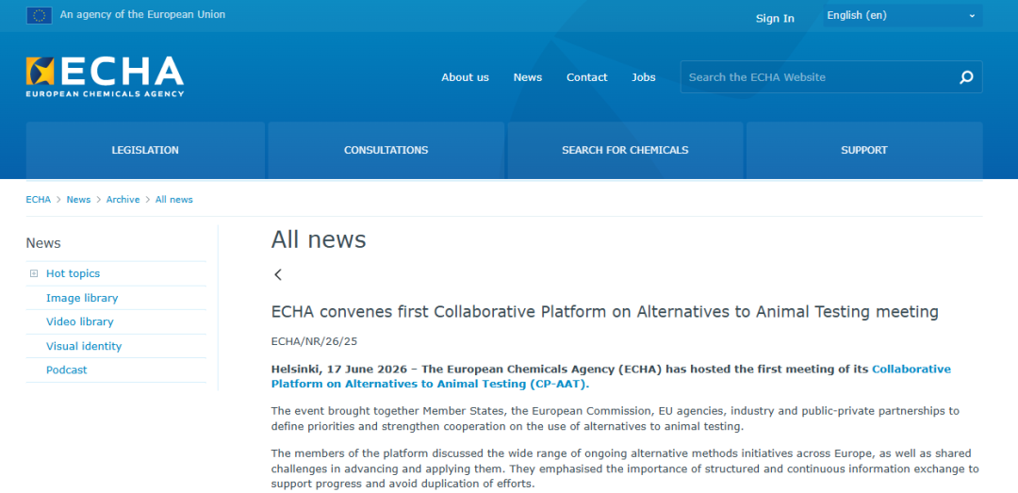
Task: Open the News menu item in header
Action: point(527,77)
